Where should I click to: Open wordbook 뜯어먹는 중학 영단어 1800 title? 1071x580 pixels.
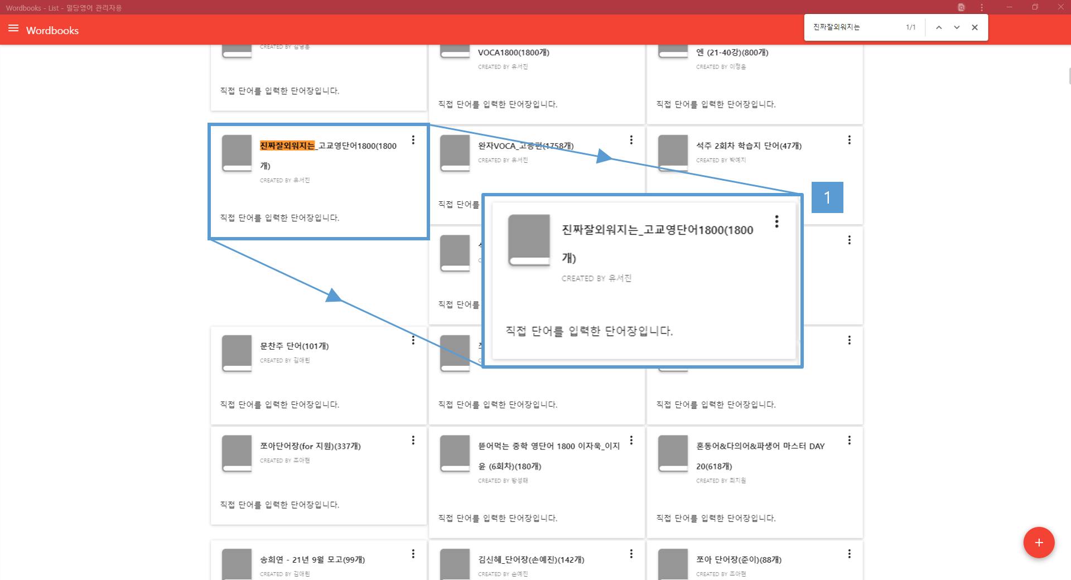click(x=549, y=456)
